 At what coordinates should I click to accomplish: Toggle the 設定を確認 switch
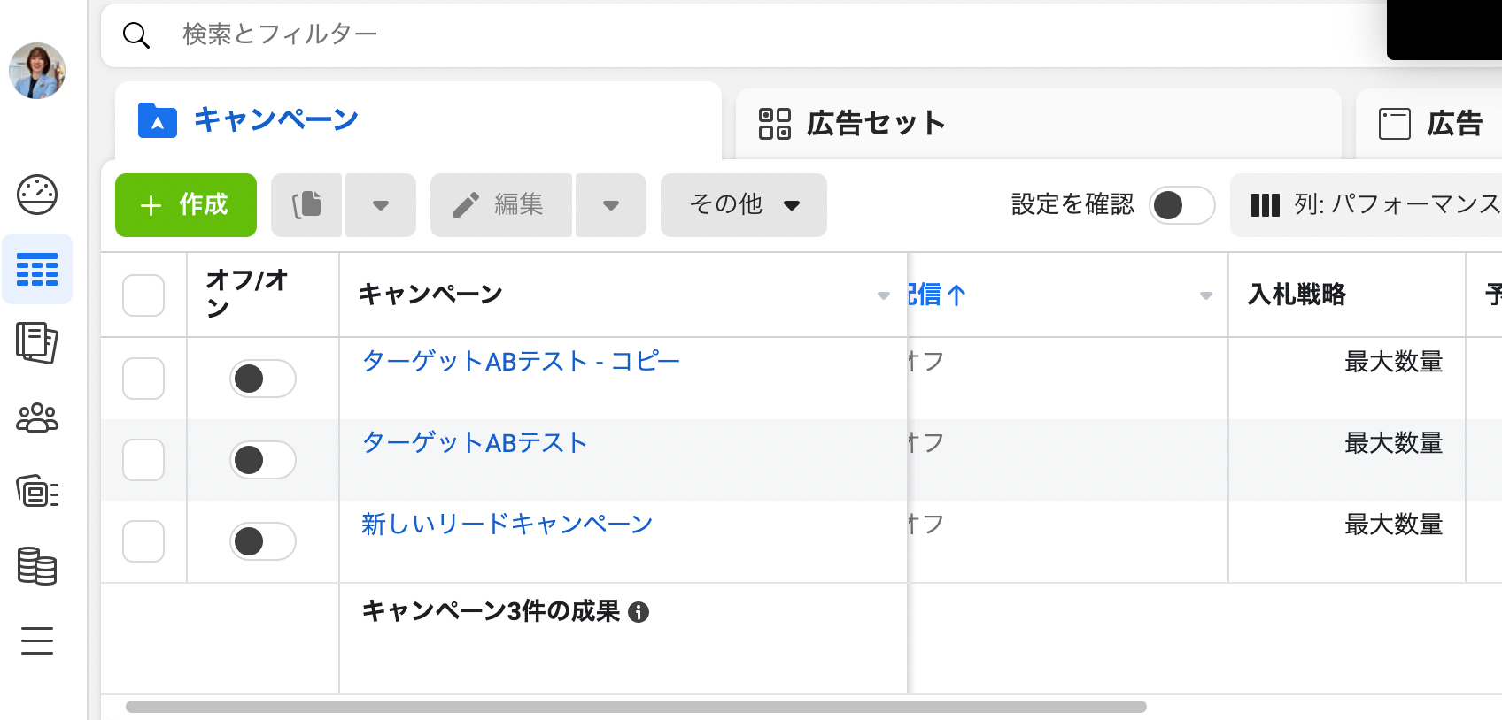point(1182,205)
